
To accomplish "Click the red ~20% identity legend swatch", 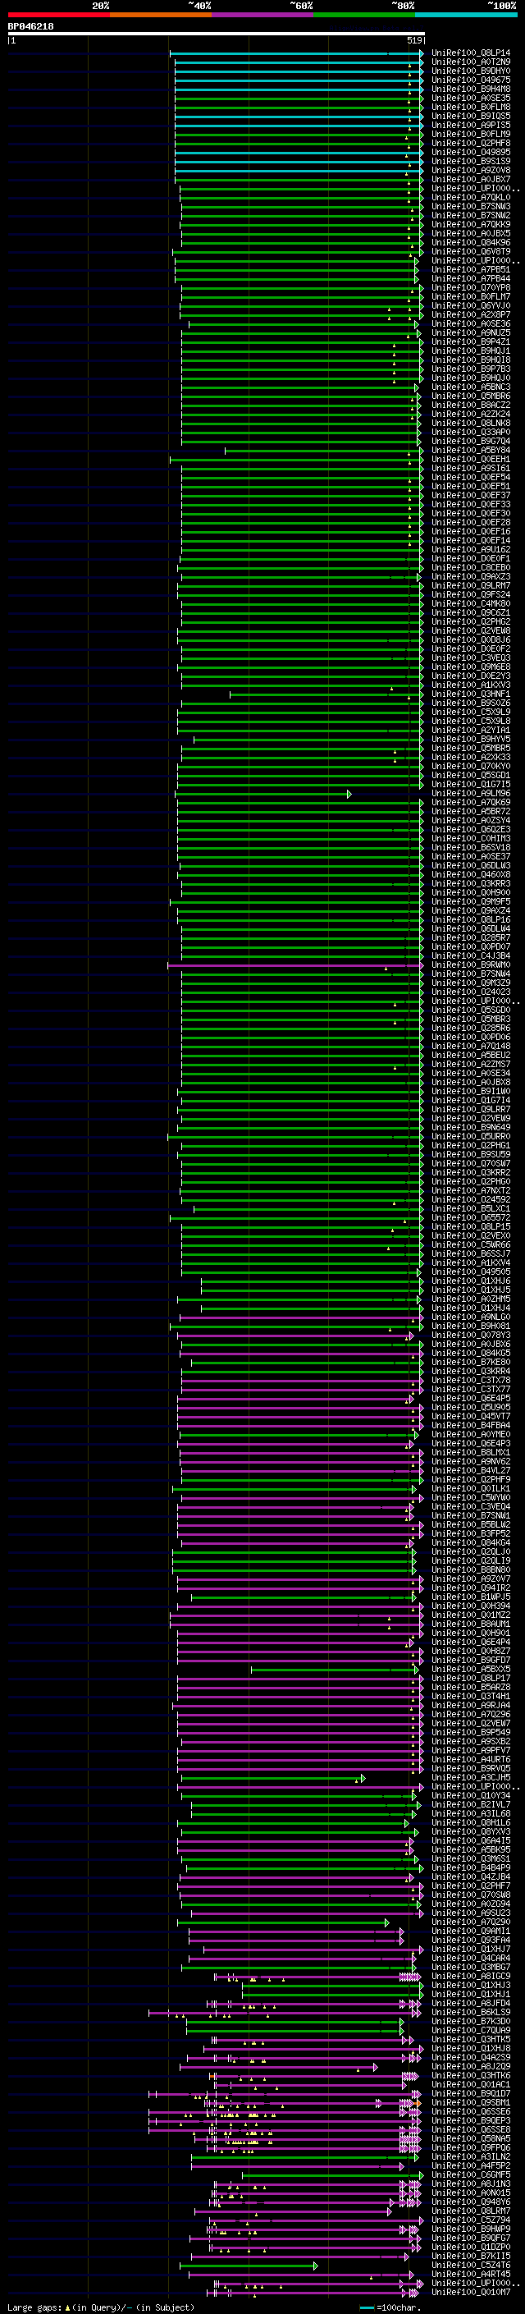I will (58, 16).
